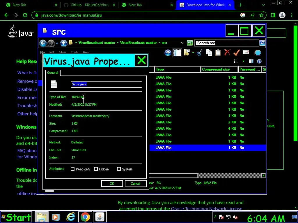Open Internet Explorer from the taskbar
This screenshot has height=223, width=298.
70,217
